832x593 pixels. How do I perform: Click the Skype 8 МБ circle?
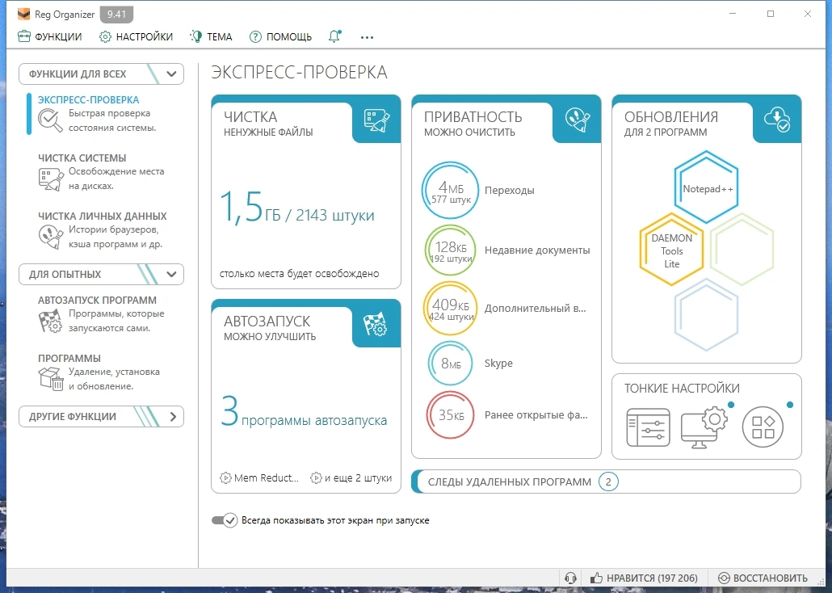pyautogui.click(x=451, y=363)
